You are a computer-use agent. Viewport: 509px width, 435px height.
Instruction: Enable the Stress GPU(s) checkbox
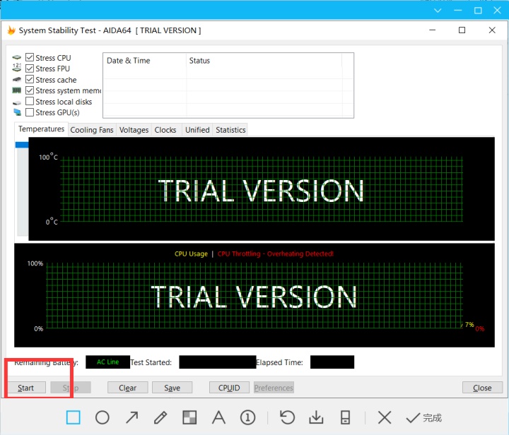coord(30,112)
